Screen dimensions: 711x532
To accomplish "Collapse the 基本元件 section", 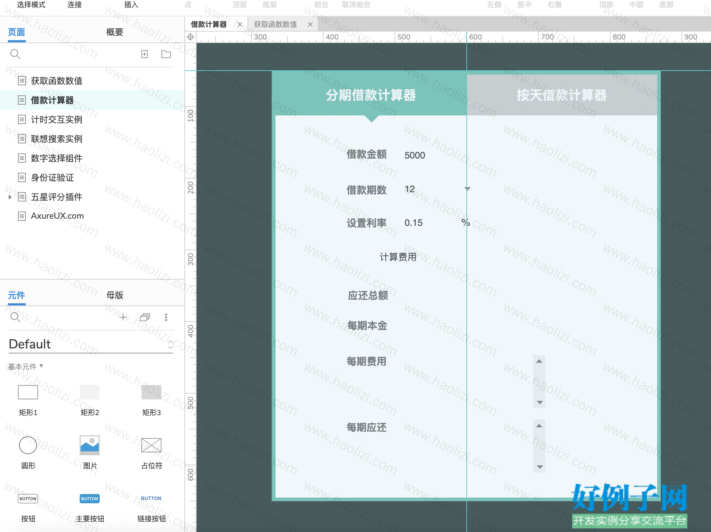I will 25,366.
